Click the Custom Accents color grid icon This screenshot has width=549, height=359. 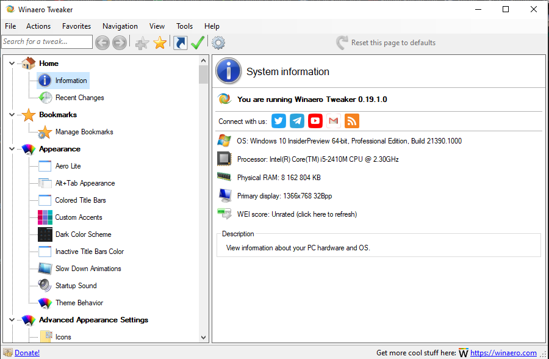(45, 217)
